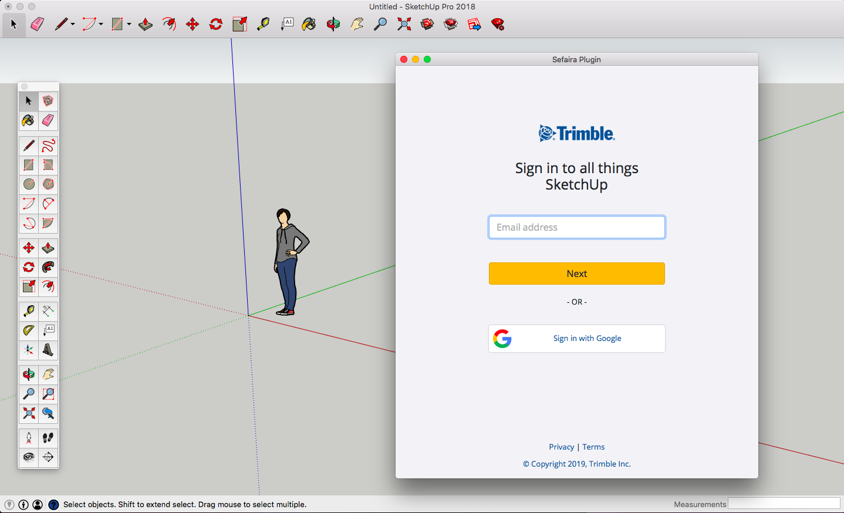Image resolution: width=844 pixels, height=513 pixels.
Task: Click the Previous view tool
Action: tap(48, 413)
